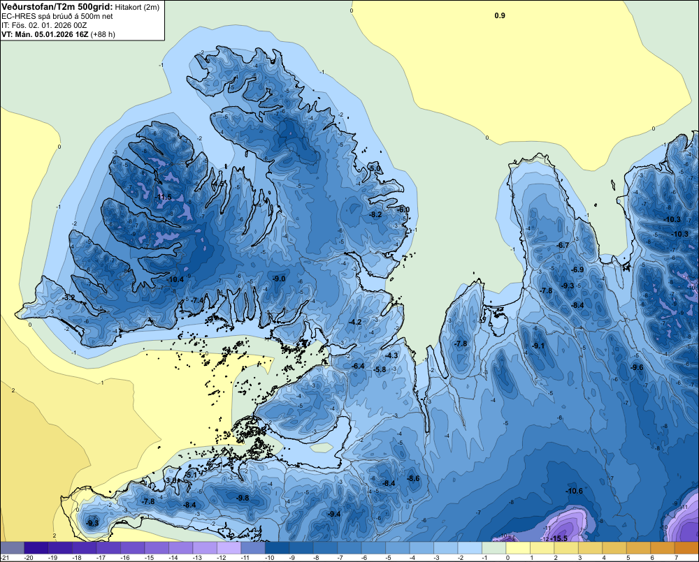The height and width of the screenshot is (562, 699).
Task: Click the legend color swatch labeled -12
Action: click(x=229, y=548)
